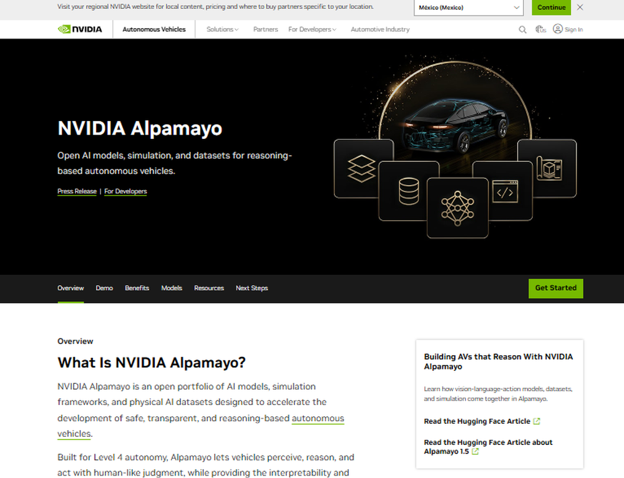
Task: Click the neural network icon tile
Action: tap(457, 208)
